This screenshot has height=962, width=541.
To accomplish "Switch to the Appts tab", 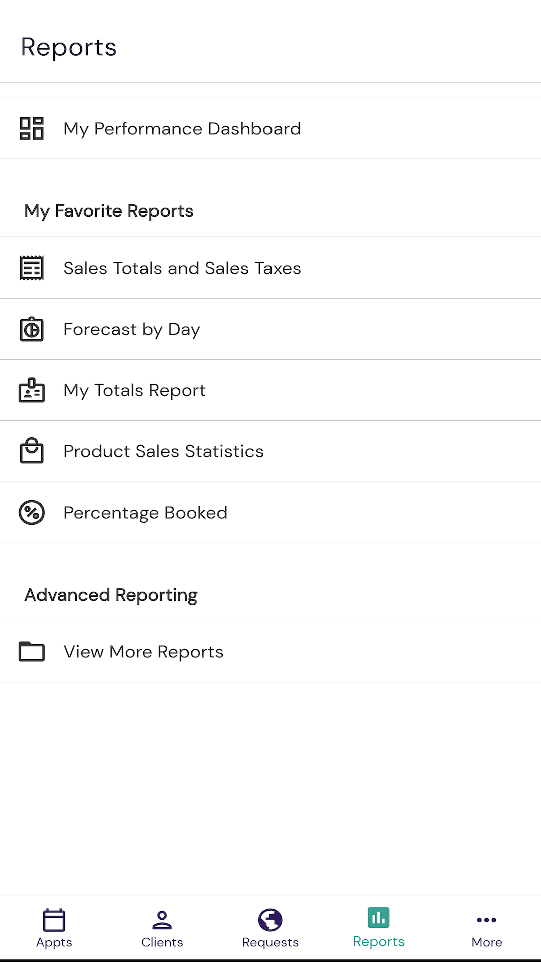I will [54, 942].
